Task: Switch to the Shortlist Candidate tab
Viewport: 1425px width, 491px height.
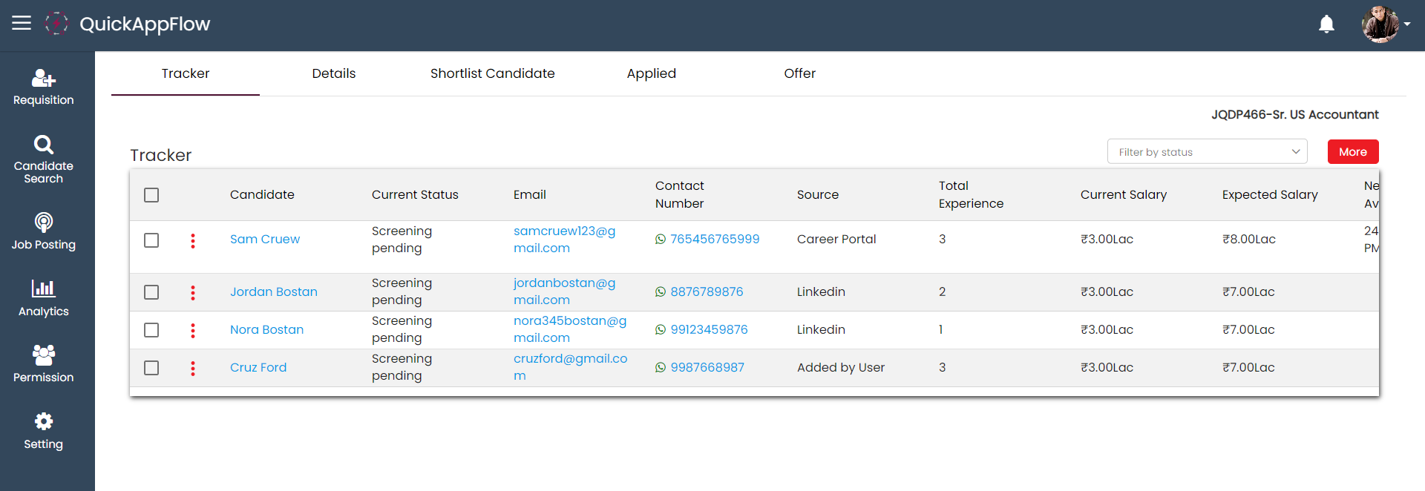Action: (492, 73)
